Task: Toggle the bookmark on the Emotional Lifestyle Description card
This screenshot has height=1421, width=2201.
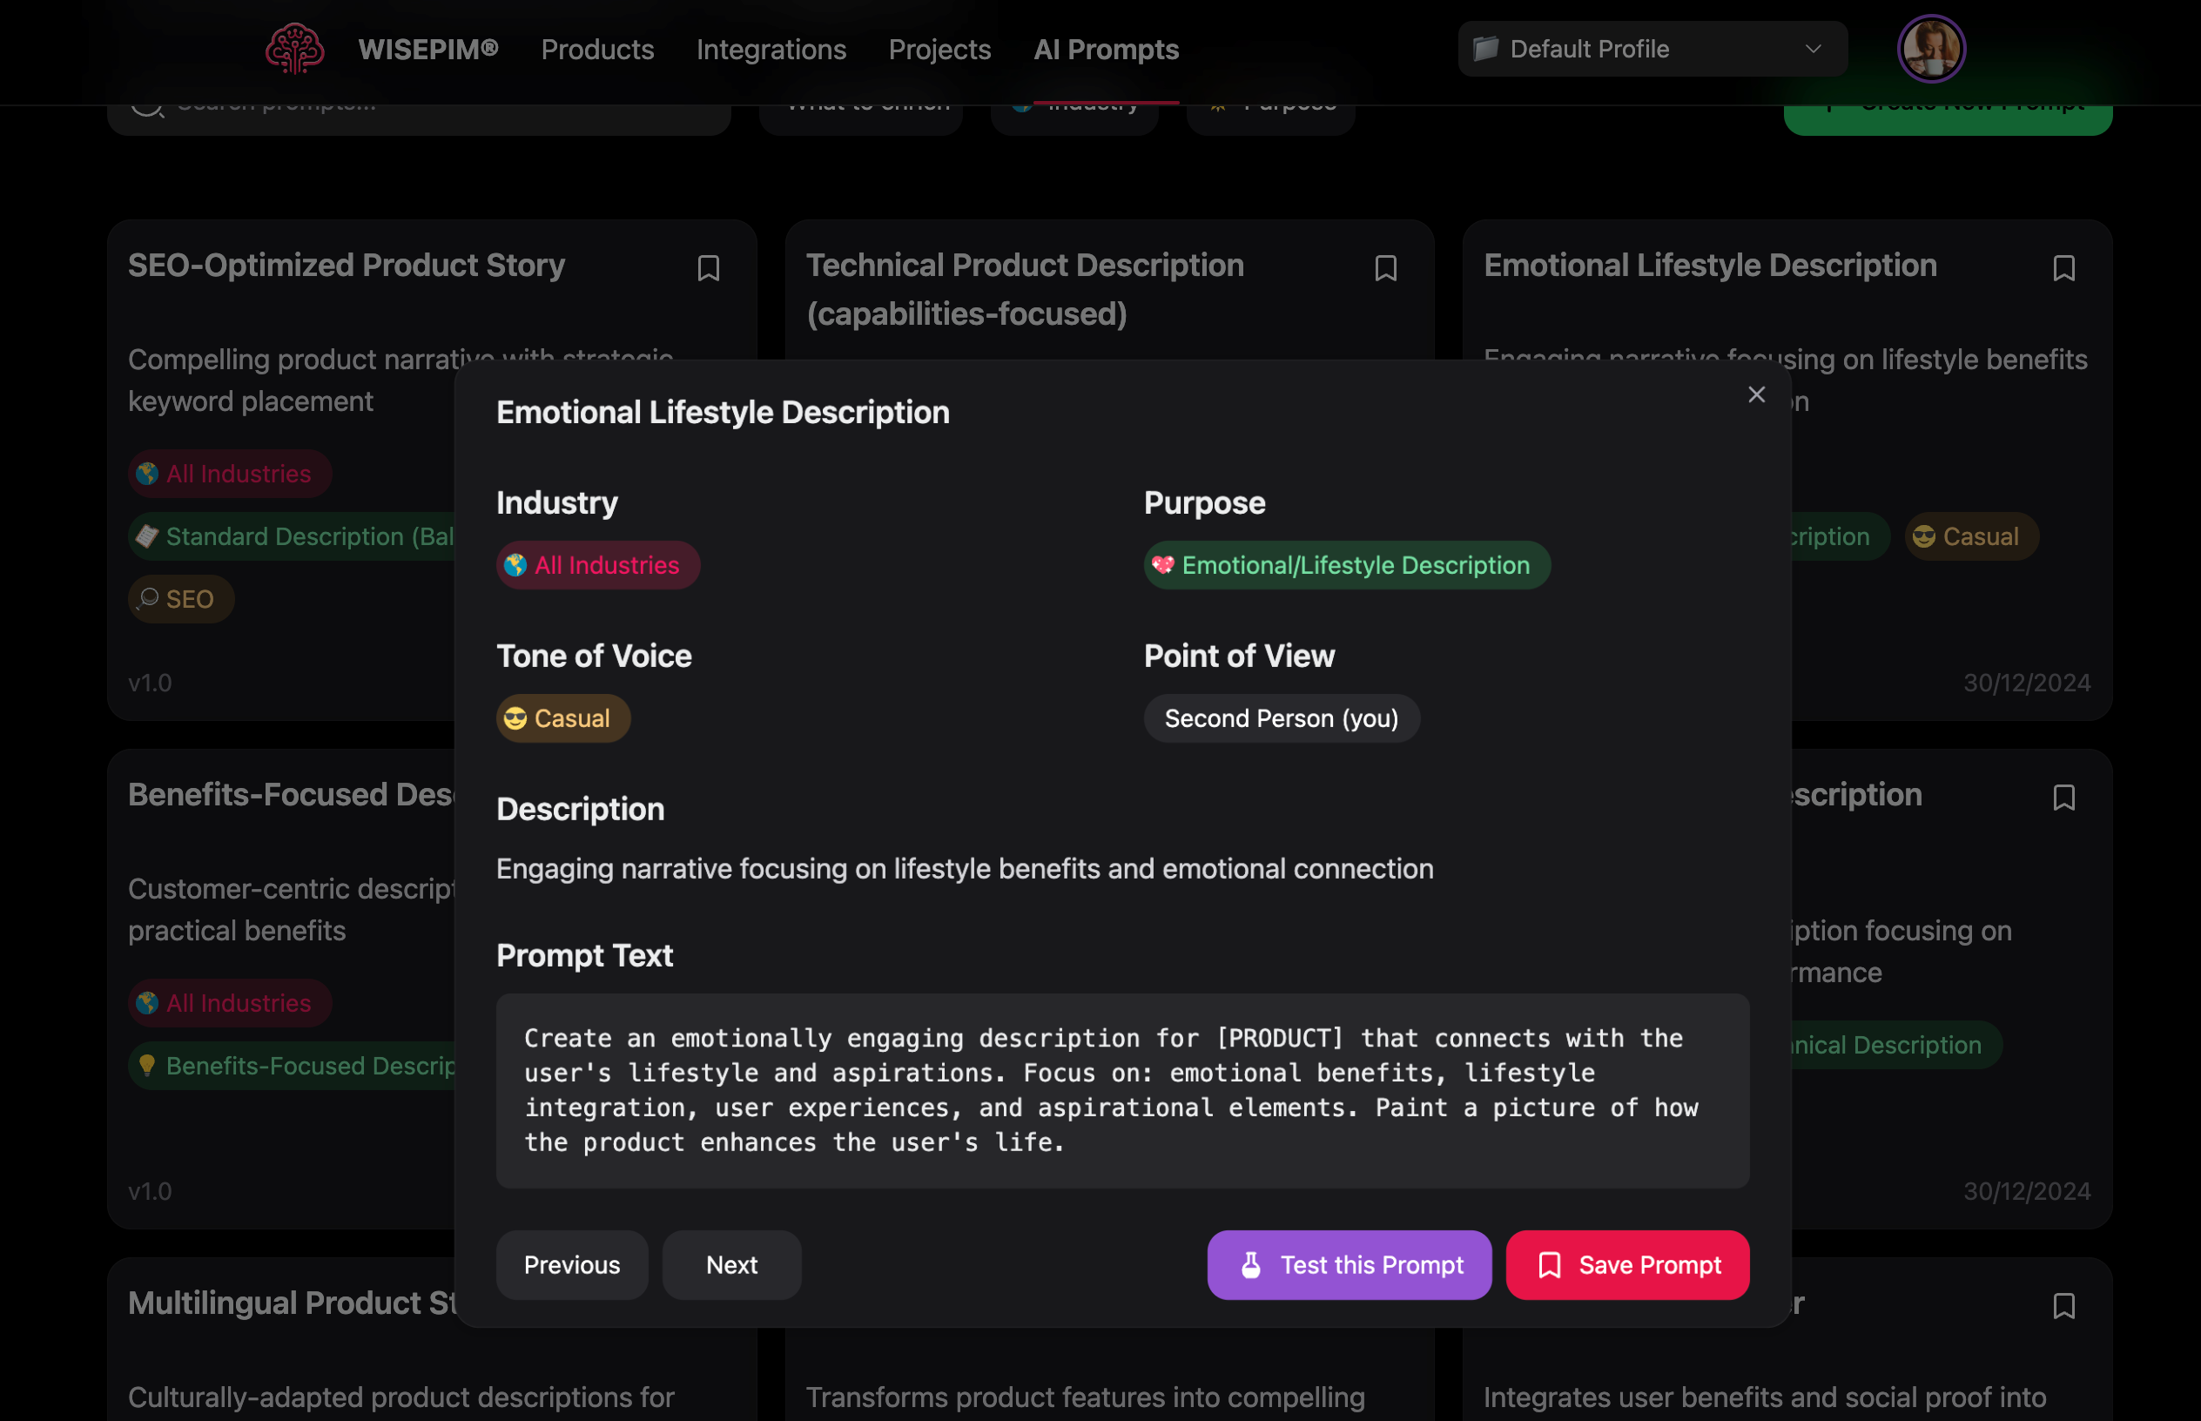Action: [x=2063, y=268]
